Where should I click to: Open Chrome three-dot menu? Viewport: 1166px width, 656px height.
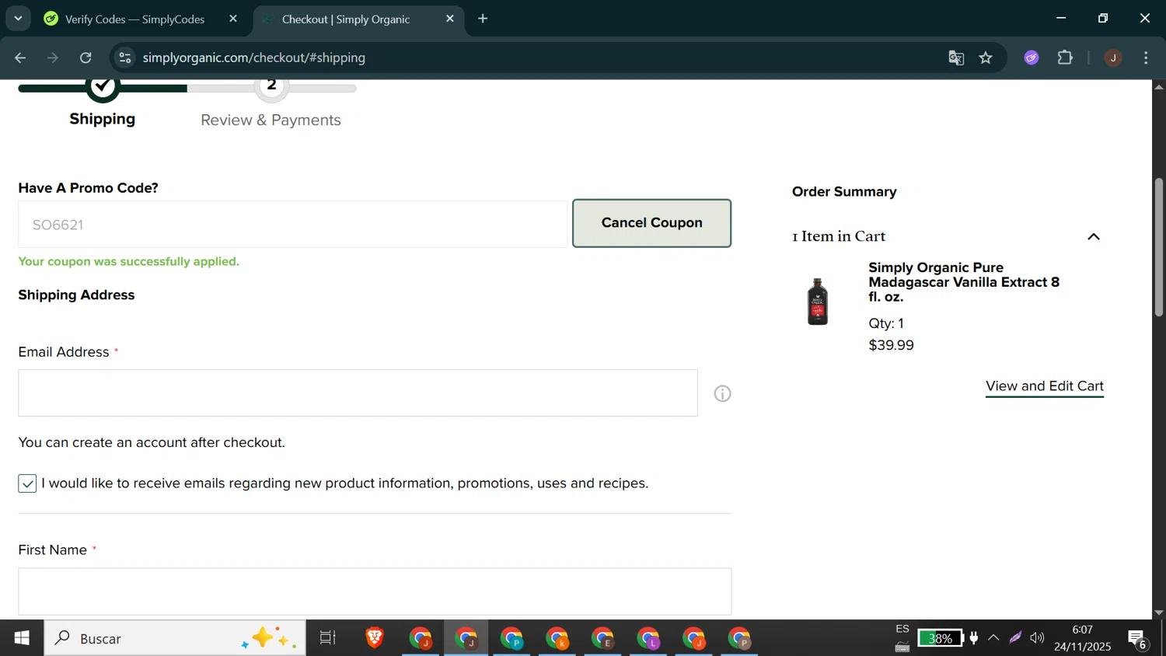1147,58
